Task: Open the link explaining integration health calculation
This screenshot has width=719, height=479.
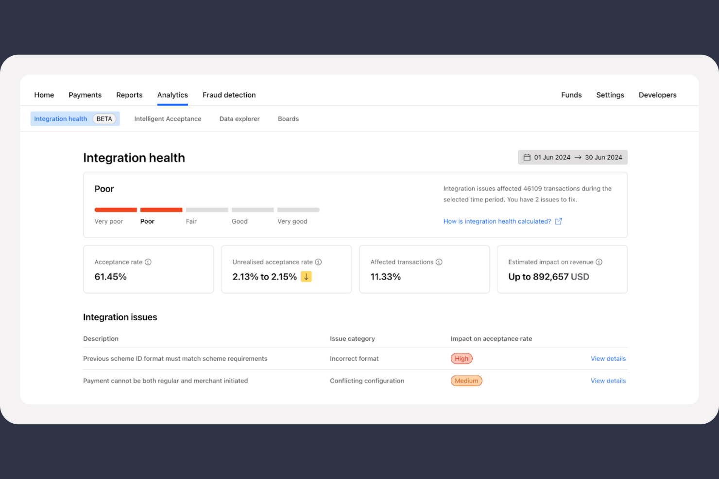Action: [x=497, y=221]
